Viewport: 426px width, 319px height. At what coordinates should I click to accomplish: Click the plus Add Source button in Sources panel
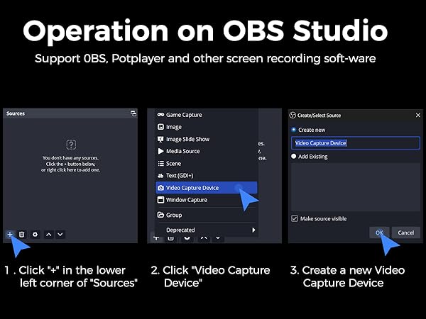(x=10, y=235)
